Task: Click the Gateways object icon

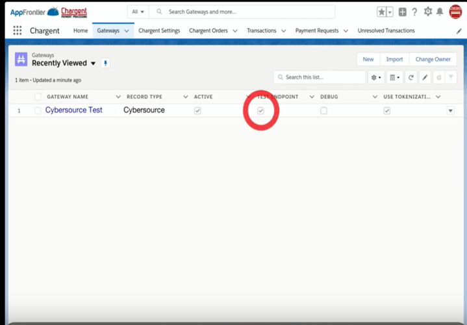Action: (x=21, y=59)
